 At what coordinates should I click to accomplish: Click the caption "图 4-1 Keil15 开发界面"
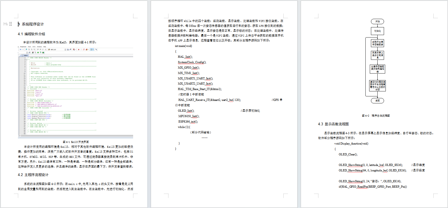pos(76,142)
